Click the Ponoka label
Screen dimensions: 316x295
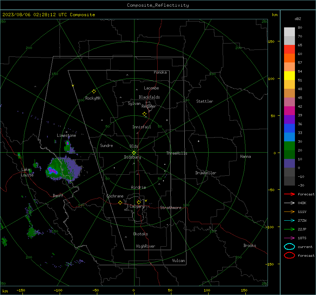[160, 72]
